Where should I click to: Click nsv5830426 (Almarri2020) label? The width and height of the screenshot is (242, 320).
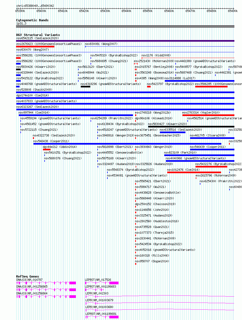point(36,67)
